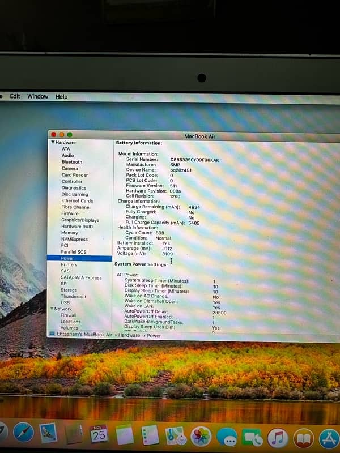Collapse the Hardware section triangle
The width and height of the screenshot is (340, 453).
pos(53,143)
